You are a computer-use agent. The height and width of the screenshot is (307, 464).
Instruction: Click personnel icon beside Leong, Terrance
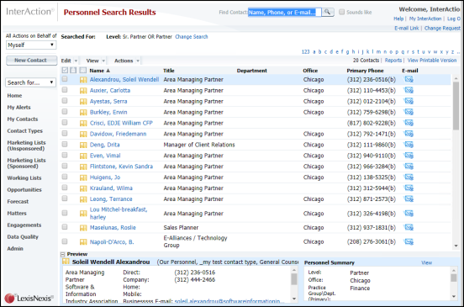click(83, 199)
